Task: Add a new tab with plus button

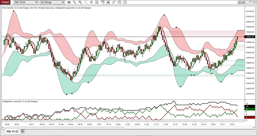Action: point(22,131)
